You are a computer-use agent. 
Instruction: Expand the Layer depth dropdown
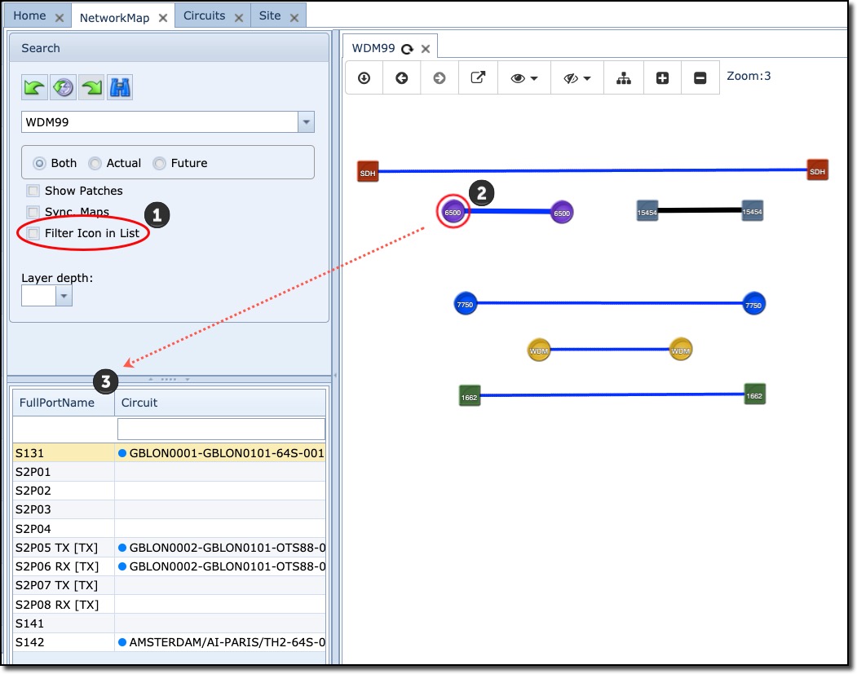[64, 296]
